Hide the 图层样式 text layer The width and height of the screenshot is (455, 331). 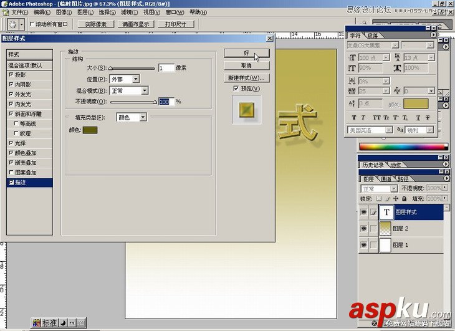click(x=363, y=212)
